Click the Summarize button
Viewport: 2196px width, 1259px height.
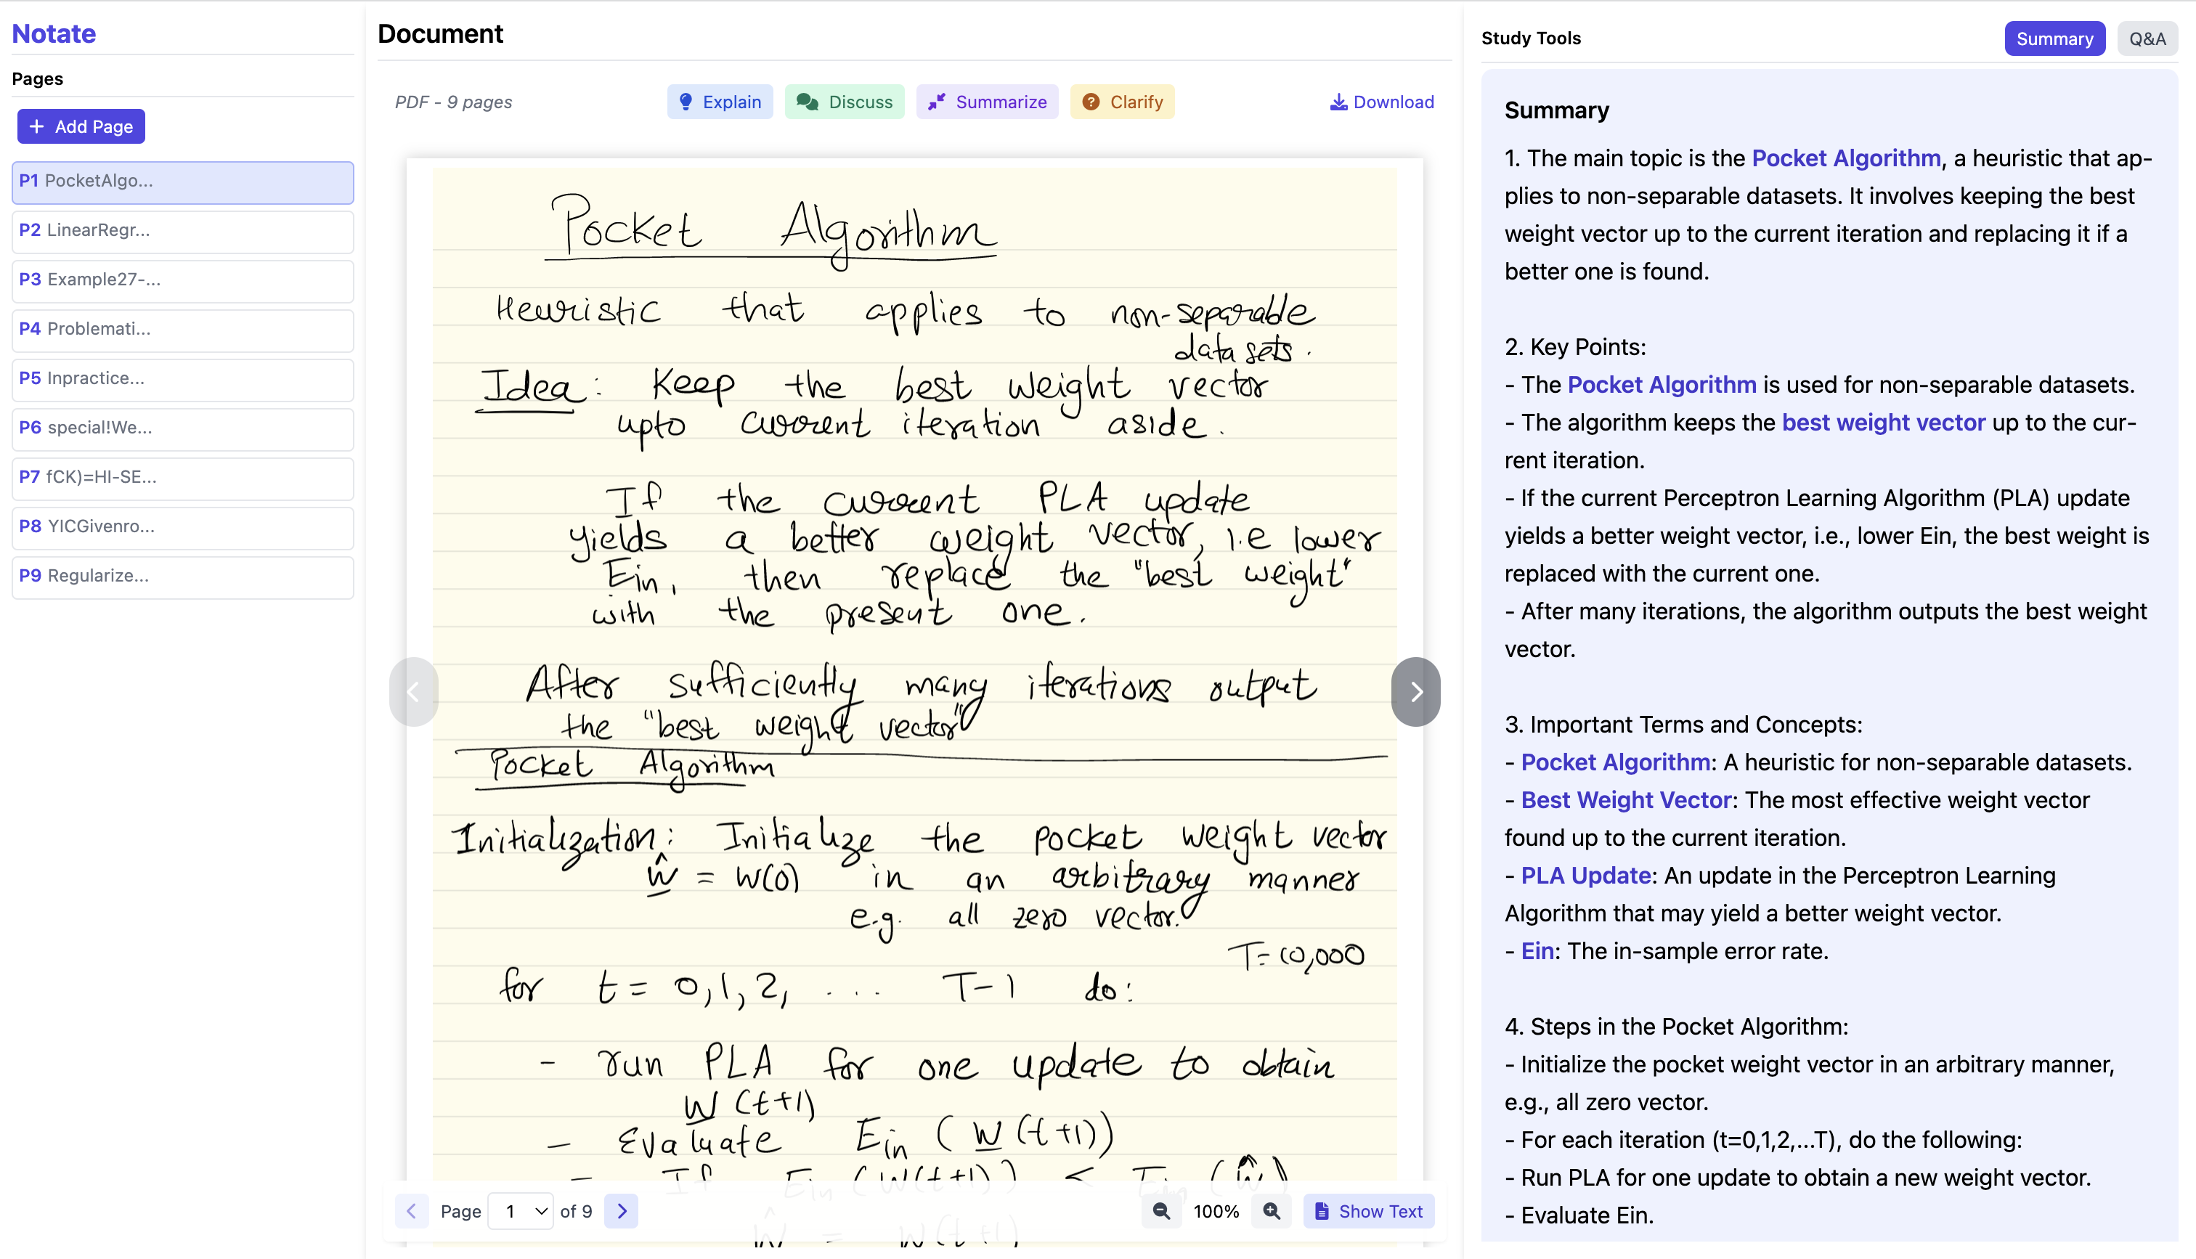[x=986, y=102]
